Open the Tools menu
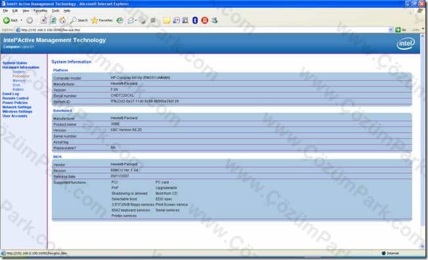Viewport: 428px width, 260px height. (x=56, y=10)
